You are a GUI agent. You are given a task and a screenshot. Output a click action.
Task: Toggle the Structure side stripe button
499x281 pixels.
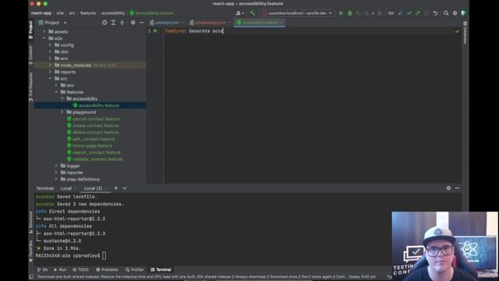point(31,222)
